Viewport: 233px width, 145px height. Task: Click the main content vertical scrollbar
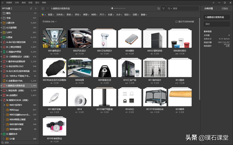tap(200, 59)
